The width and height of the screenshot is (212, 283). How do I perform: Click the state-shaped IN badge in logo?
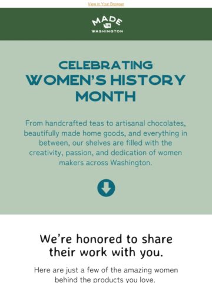107,25
